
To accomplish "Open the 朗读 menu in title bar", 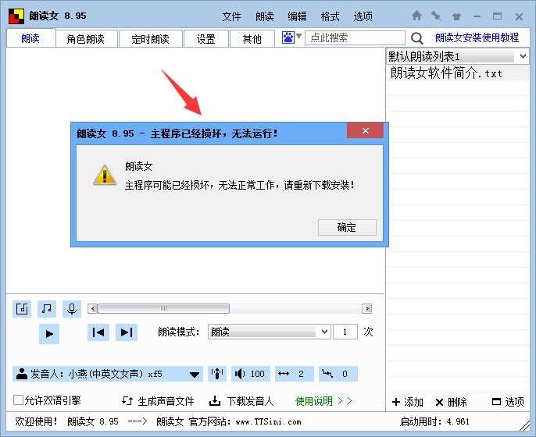I will (265, 16).
